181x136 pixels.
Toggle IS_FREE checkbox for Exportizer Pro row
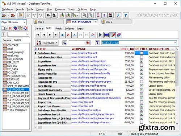pyautogui.click(x=142, y=65)
